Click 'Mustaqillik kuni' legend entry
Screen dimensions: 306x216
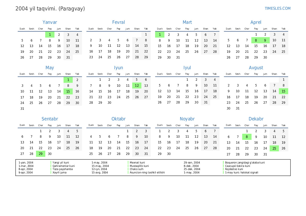[x=139, y=166]
